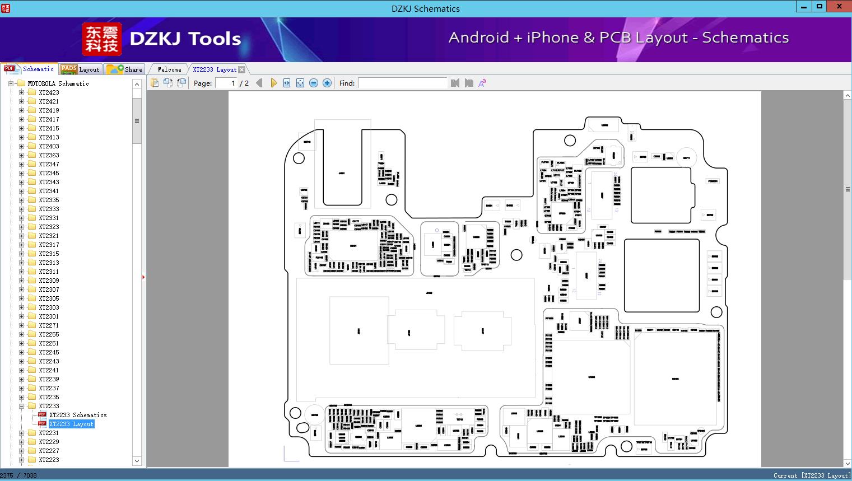Viewport: 852px width, 481px height.
Task: Click the find next icon
Action: tap(469, 83)
